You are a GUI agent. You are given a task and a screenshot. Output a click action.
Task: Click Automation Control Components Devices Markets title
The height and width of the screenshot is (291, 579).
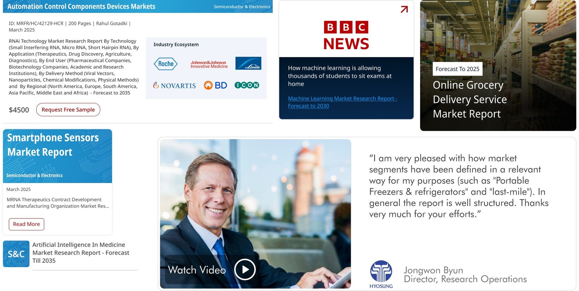click(81, 6)
